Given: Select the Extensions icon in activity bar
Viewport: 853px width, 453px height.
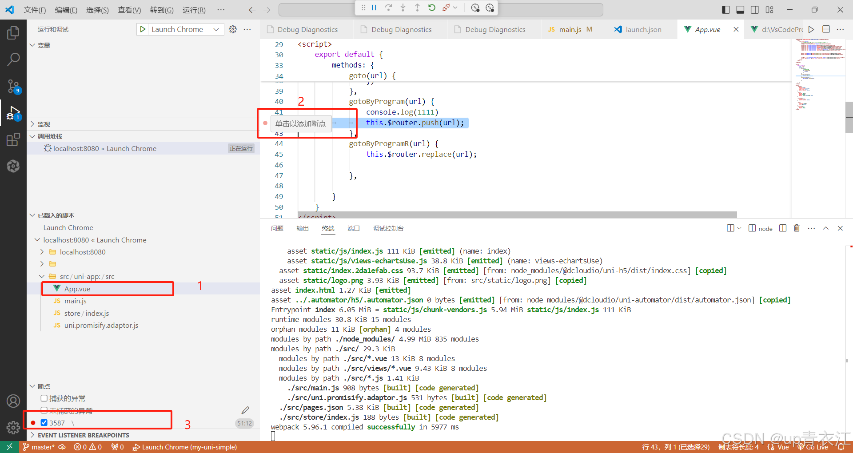Looking at the screenshot, I should 13,139.
